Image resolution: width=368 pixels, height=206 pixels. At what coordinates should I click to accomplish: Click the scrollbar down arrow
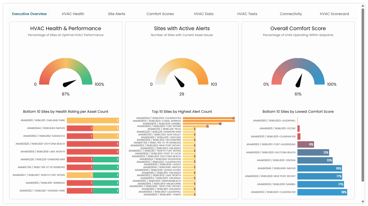(363, 202)
